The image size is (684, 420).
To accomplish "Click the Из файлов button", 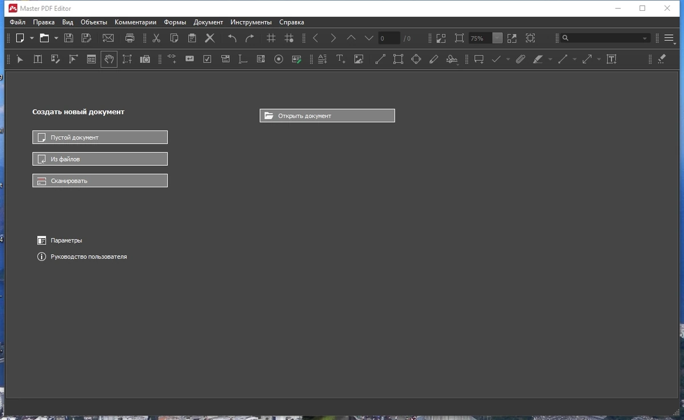I will [100, 159].
